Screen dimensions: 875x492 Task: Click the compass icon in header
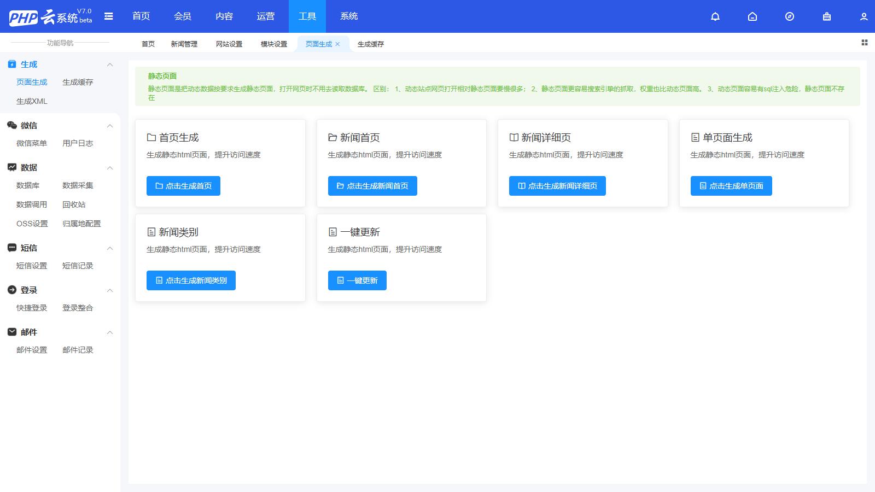pyautogui.click(x=789, y=16)
